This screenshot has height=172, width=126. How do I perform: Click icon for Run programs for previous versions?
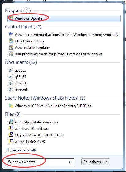click(11, 54)
